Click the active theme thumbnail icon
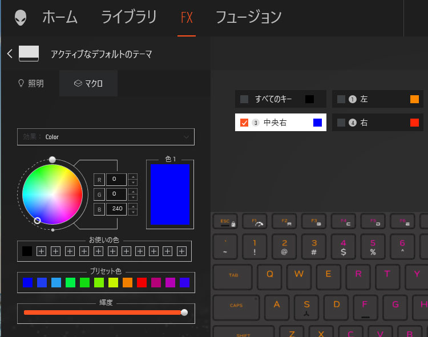 click(x=29, y=54)
